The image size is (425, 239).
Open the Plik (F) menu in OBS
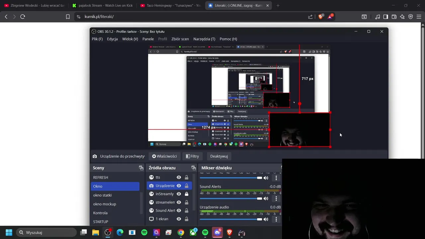(x=97, y=39)
